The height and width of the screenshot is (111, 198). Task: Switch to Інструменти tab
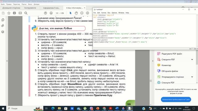tap(30, 8)
